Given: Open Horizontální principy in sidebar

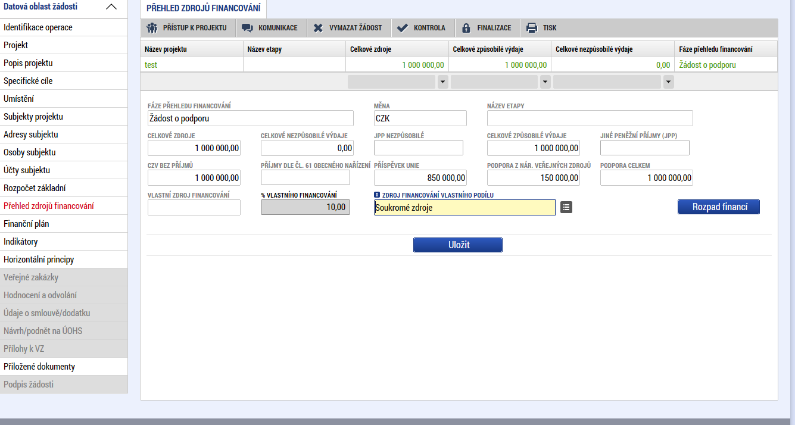Looking at the screenshot, I should (x=64, y=260).
